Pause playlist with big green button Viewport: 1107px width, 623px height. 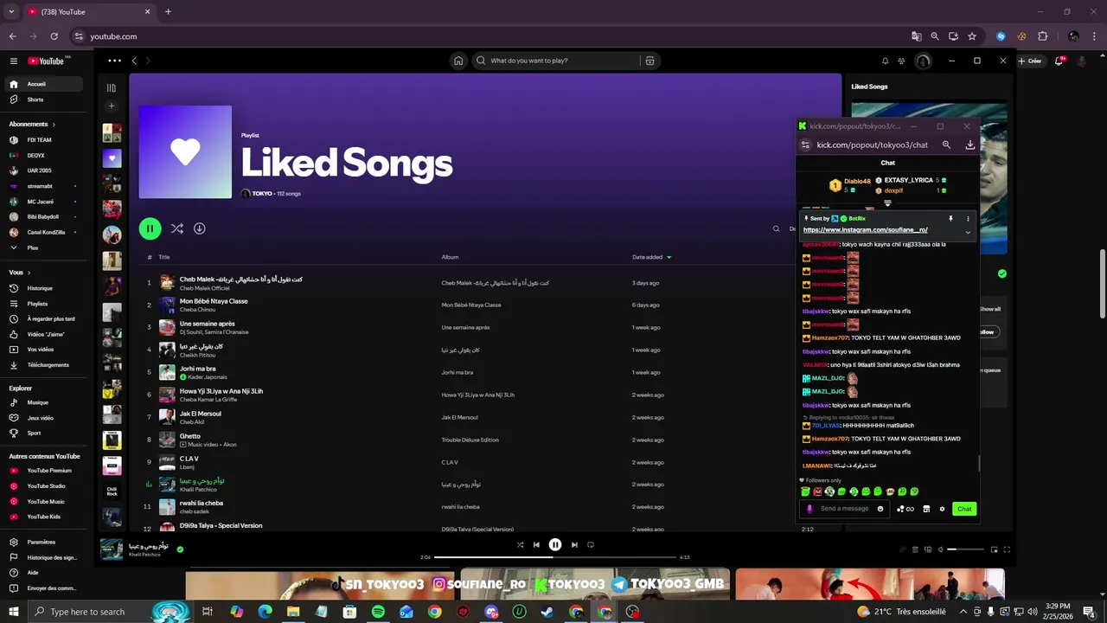tap(150, 228)
